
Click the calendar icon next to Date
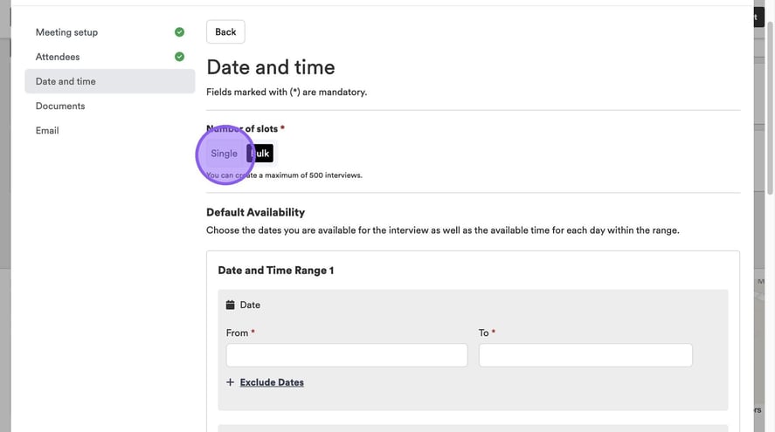coord(230,305)
